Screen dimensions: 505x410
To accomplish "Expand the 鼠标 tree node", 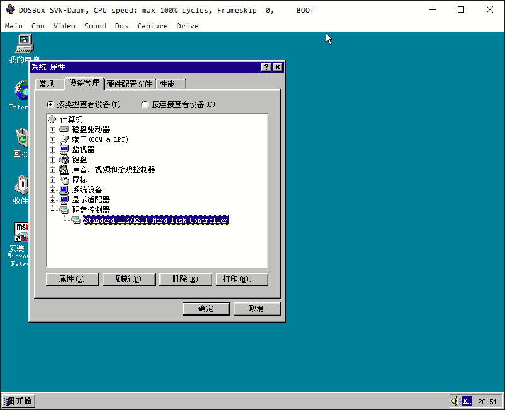I will [52, 180].
